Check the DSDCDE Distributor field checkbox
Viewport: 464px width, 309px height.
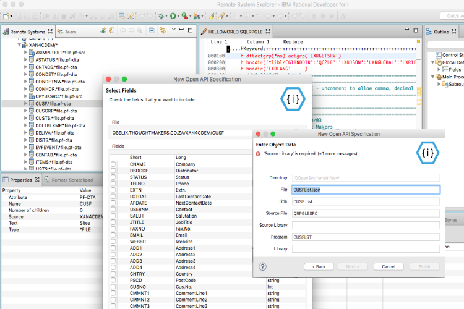pos(113,171)
